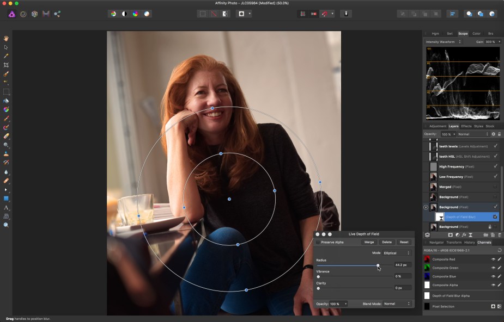Image resolution: width=504 pixels, height=322 pixels.
Task: Uncheck the Depth of Field Blur layer
Action: [x=495, y=217]
